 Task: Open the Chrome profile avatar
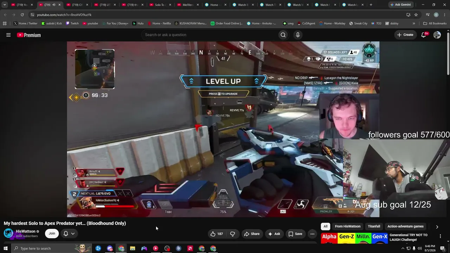tap(436, 15)
